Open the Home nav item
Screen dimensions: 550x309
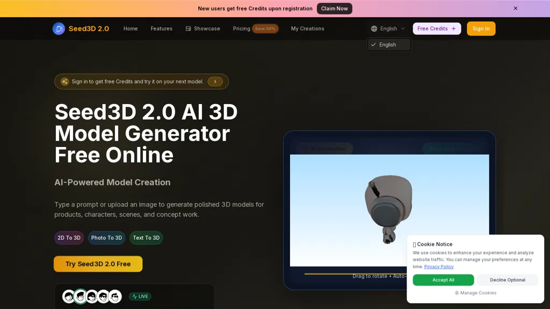pos(131,29)
